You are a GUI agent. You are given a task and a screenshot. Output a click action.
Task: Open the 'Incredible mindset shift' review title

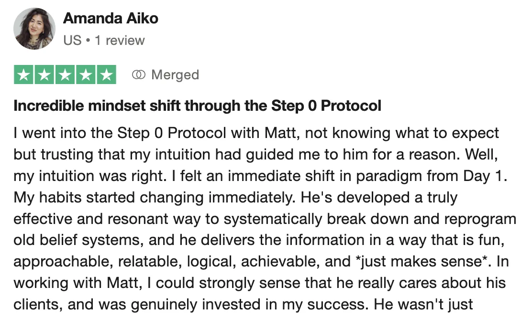[x=198, y=106]
